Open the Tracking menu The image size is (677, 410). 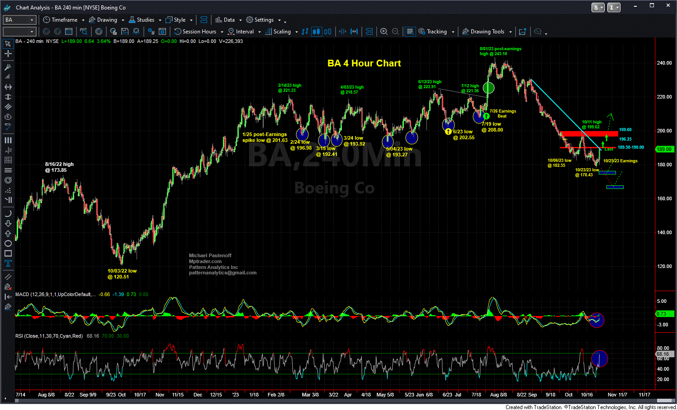point(433,32)
